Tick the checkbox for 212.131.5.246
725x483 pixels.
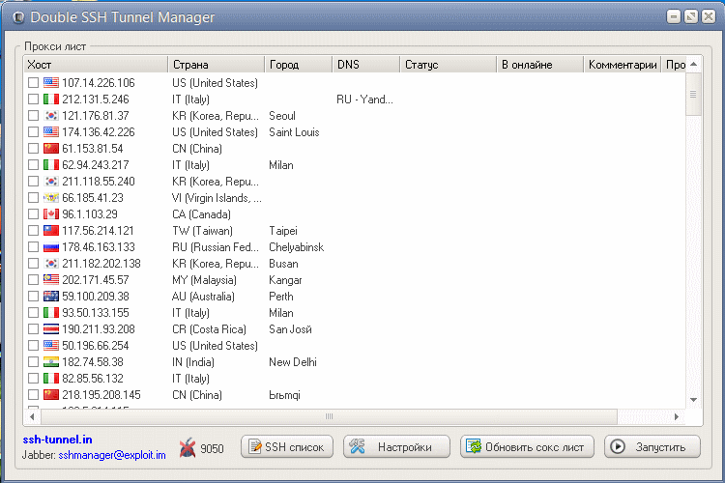click(33, 99)
